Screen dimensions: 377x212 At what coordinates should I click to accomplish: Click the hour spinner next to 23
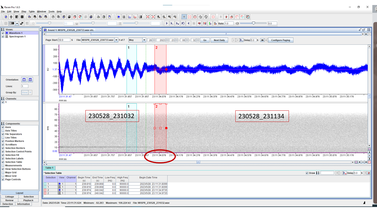[x=176, y=40]
